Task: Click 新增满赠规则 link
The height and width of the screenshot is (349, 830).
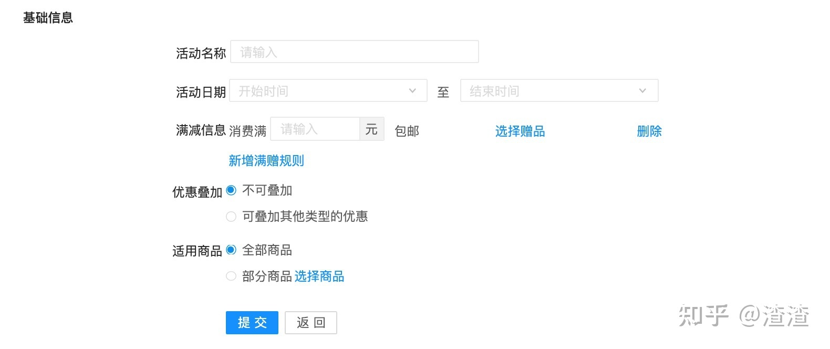Action: coord(266,160)
